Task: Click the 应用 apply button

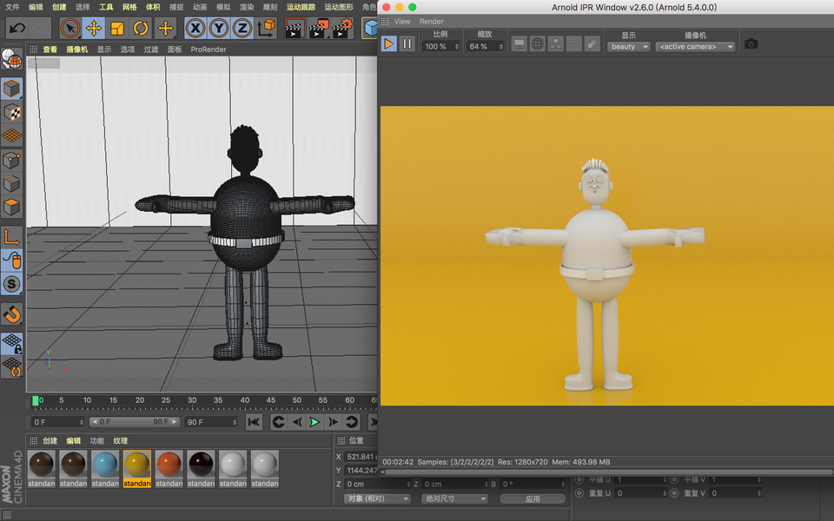Action: [x=533, y=499]
